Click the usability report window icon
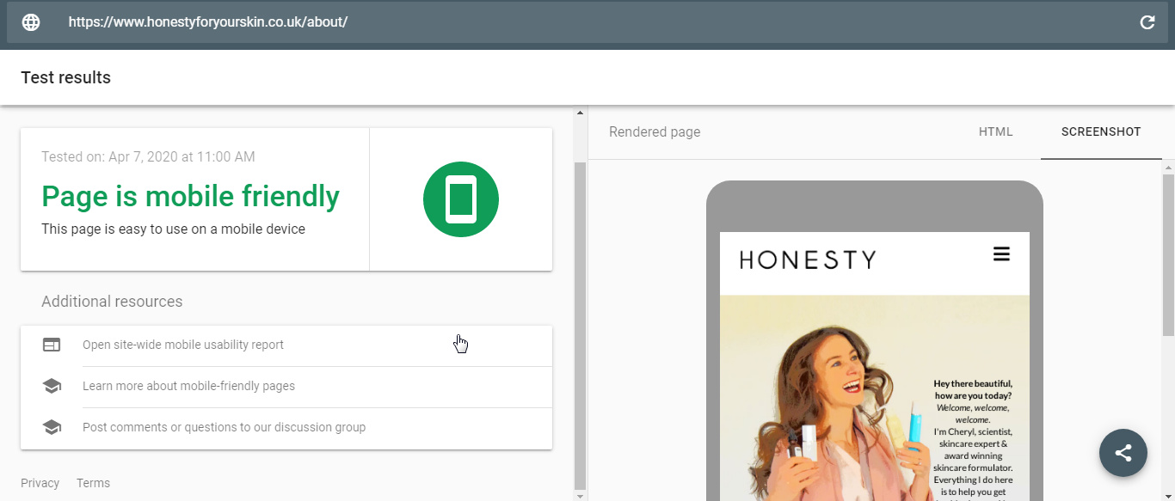Image resolution: width=1175 pixels, height=501 pixels. [52, 345]
